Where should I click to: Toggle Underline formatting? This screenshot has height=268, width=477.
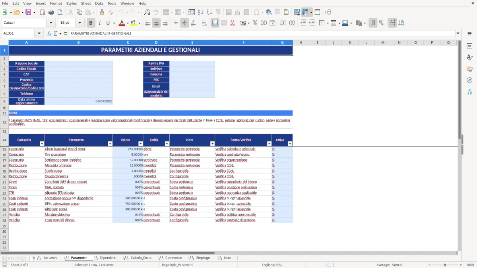click(108, 23)
